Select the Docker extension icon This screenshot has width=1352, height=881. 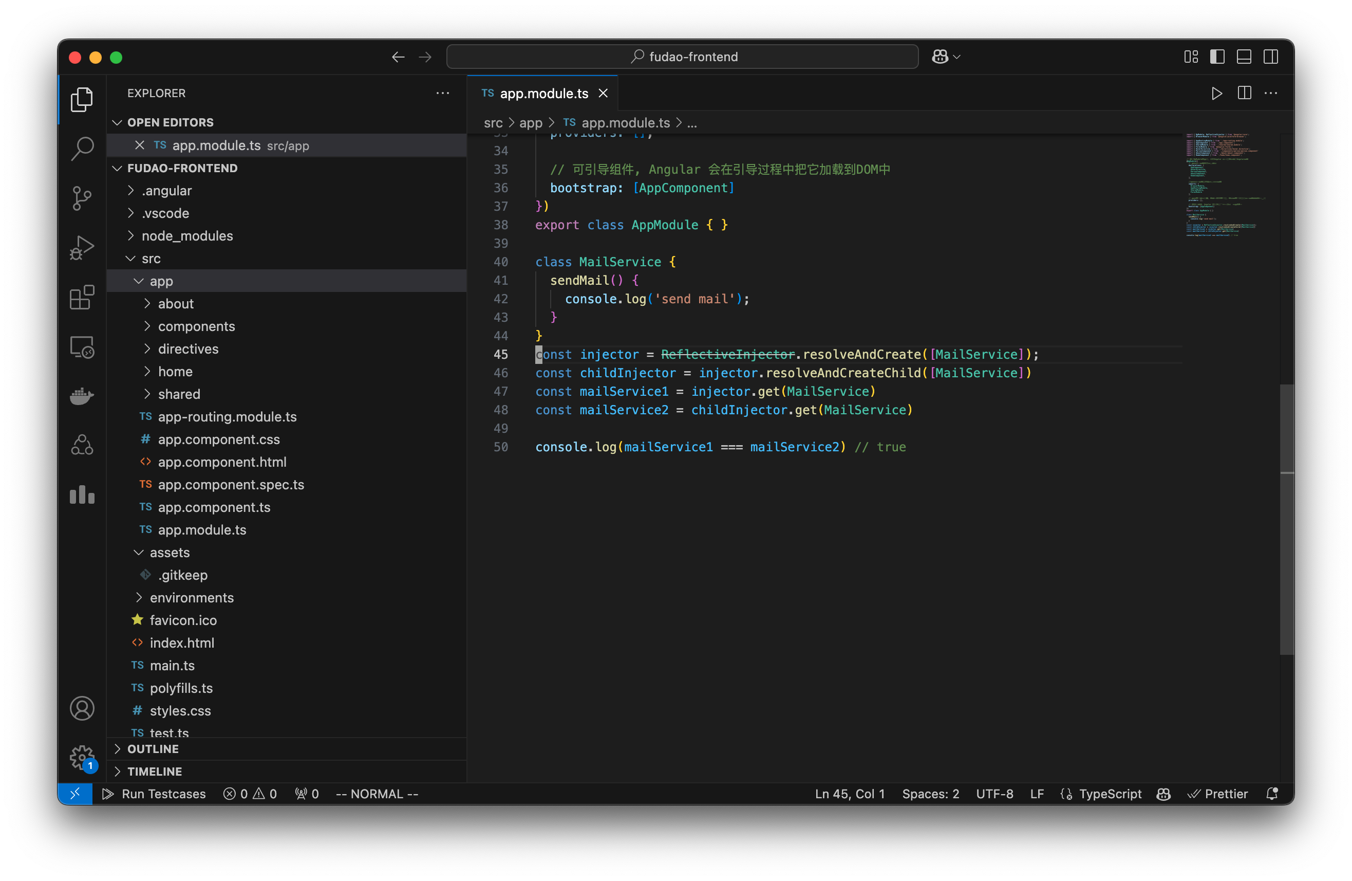click(x=82, y=396)
